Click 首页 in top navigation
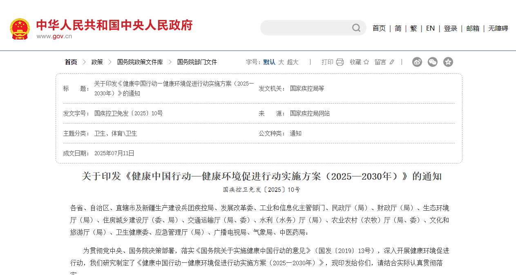The width and height of the screenshot is (516, 275). pyautogui.click(x=379, y=28)
